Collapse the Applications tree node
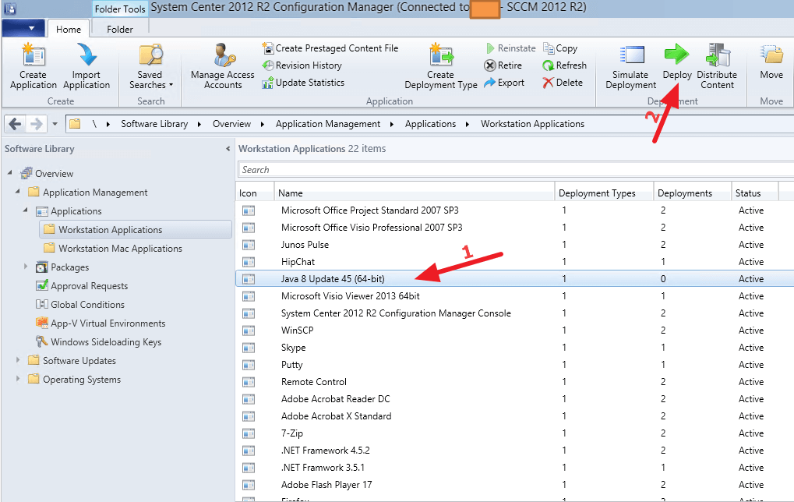The width and height of the screenshot is (794, 502). coord(25,210)
